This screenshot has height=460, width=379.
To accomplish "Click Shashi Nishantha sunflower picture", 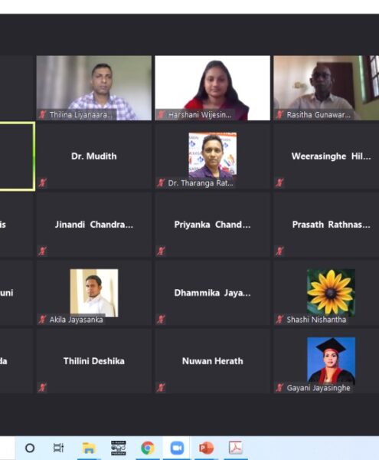I will pos(331,293).
